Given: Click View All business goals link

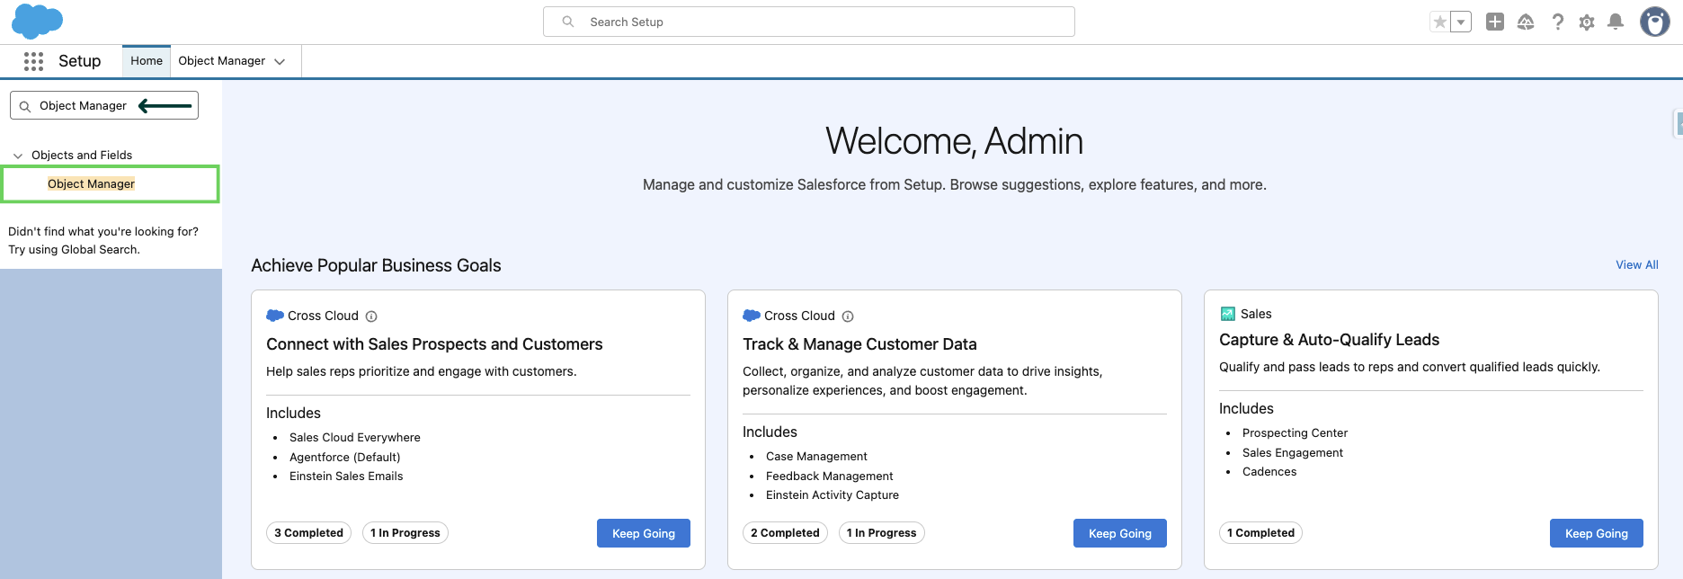Looking at the screenshot, I should [1636, 265].
